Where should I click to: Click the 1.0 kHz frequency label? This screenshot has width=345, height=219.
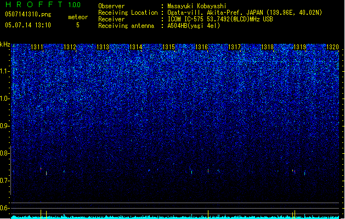(5, 99)
